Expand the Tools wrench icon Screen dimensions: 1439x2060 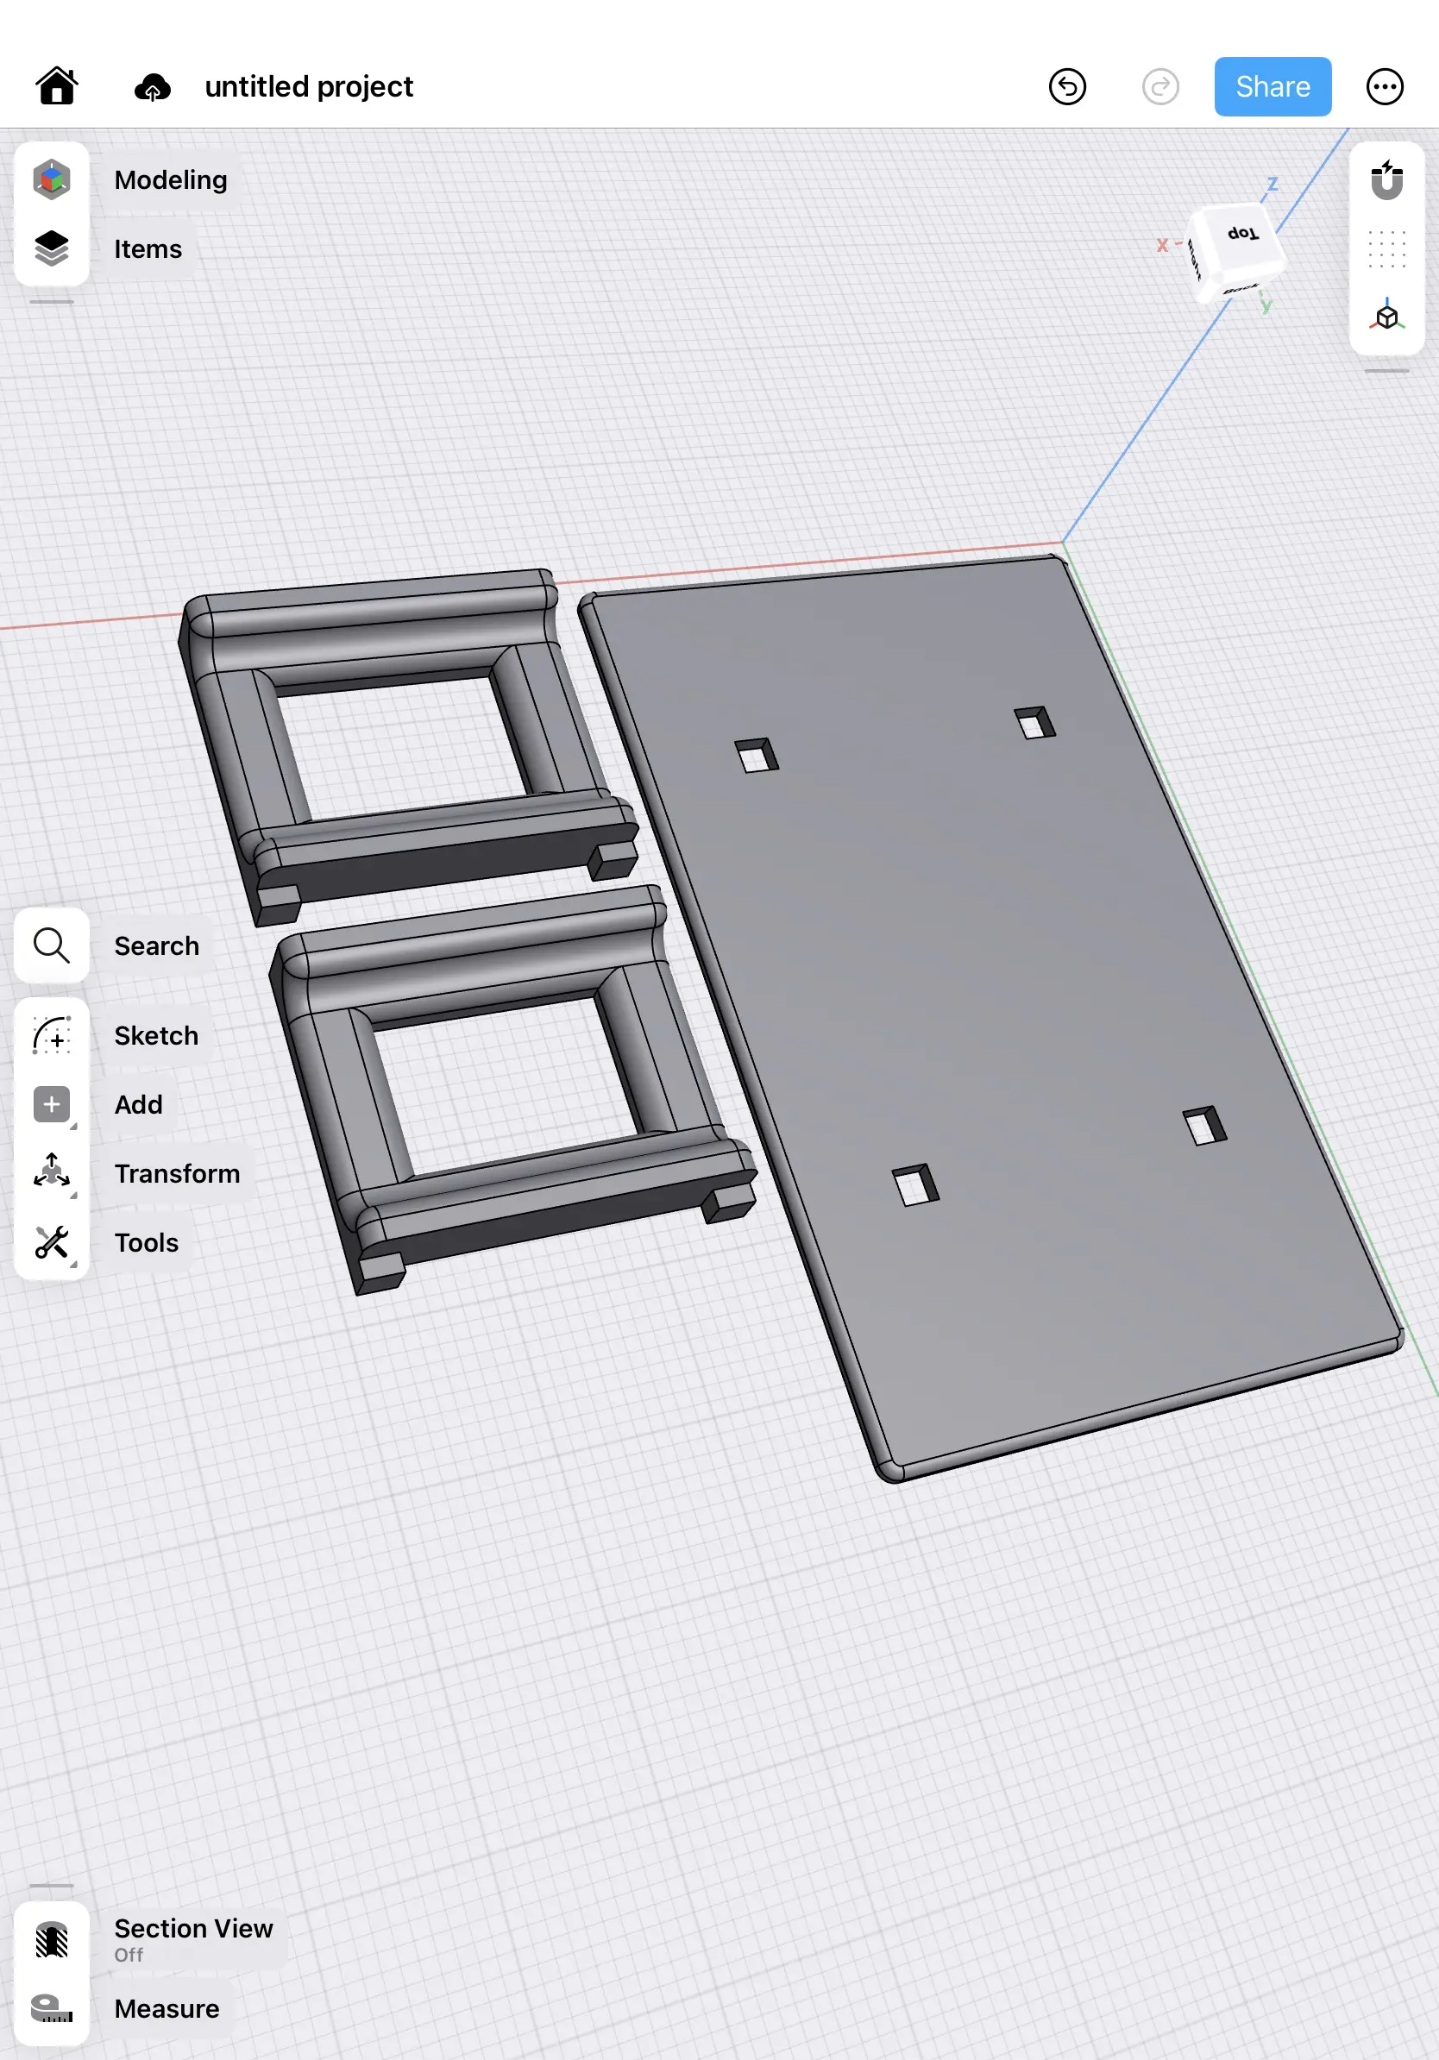(x=51, y=1242)
